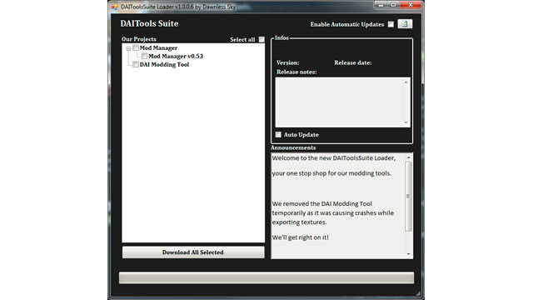Click the Announcements scroll up arrow
Viewport: 533px width, 300px height.
pyautogui.click(x=409, y=157)
